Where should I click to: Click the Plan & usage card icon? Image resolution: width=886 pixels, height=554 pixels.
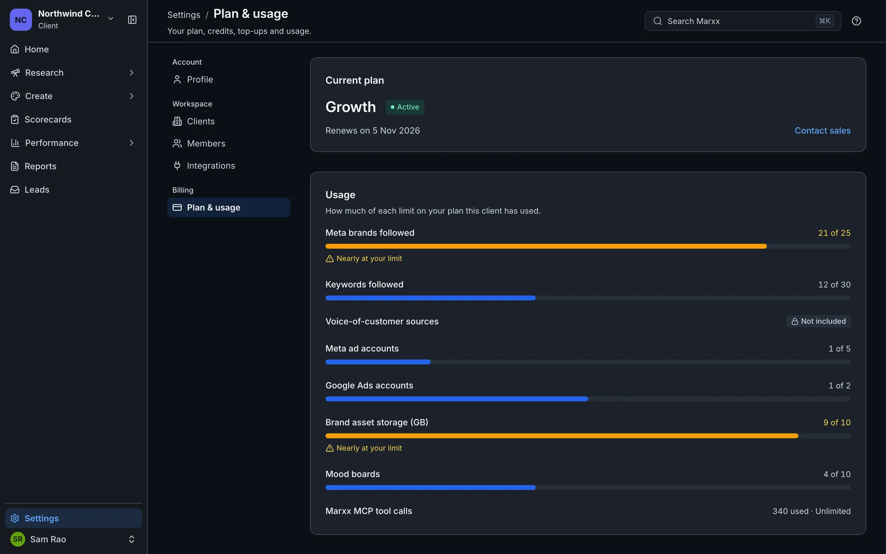pos(177,208)
